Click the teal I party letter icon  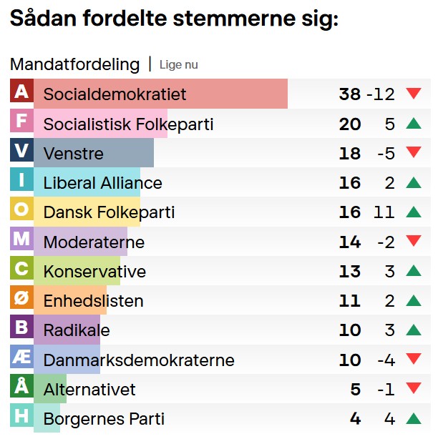click(x=21, y=180)
